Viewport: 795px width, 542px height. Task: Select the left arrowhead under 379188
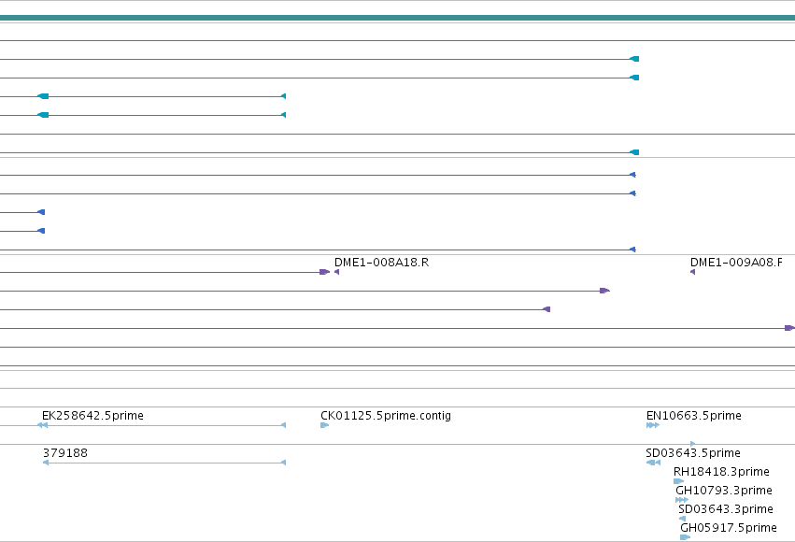click(x=46, y=463)
